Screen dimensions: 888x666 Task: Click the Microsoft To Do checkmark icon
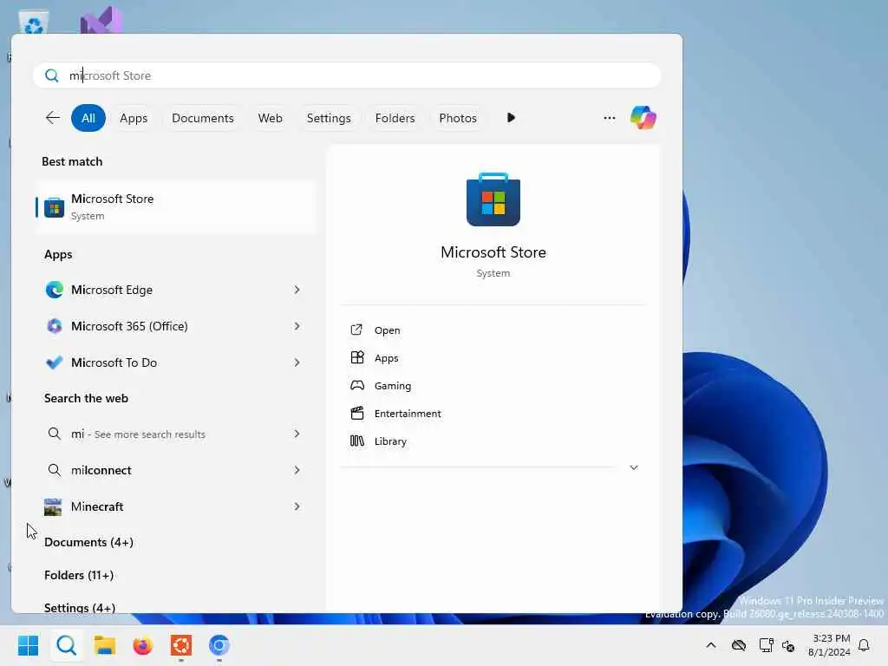click(x=55, y=362)
